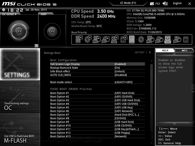The image size is (195, 146).
Task: Select the Boot Option #6 row label
Action: (60, 111)
